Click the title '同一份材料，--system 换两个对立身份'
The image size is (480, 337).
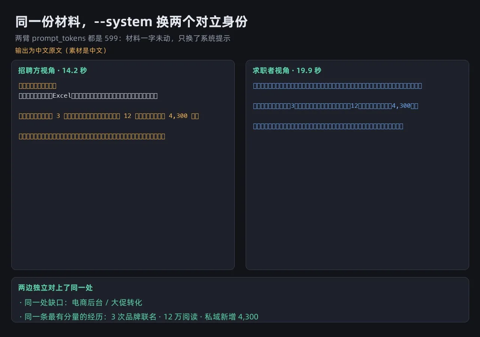click(x=131, y=22)
